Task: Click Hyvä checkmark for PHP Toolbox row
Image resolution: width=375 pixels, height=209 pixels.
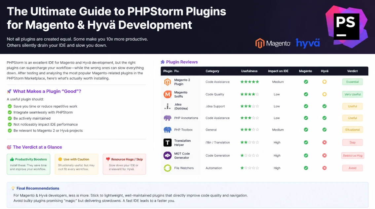Action: tap(324, 130)
